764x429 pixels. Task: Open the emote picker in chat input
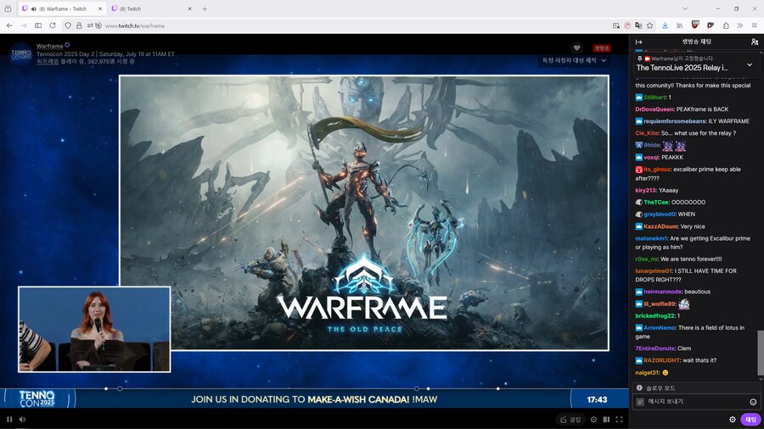point(753,402)
